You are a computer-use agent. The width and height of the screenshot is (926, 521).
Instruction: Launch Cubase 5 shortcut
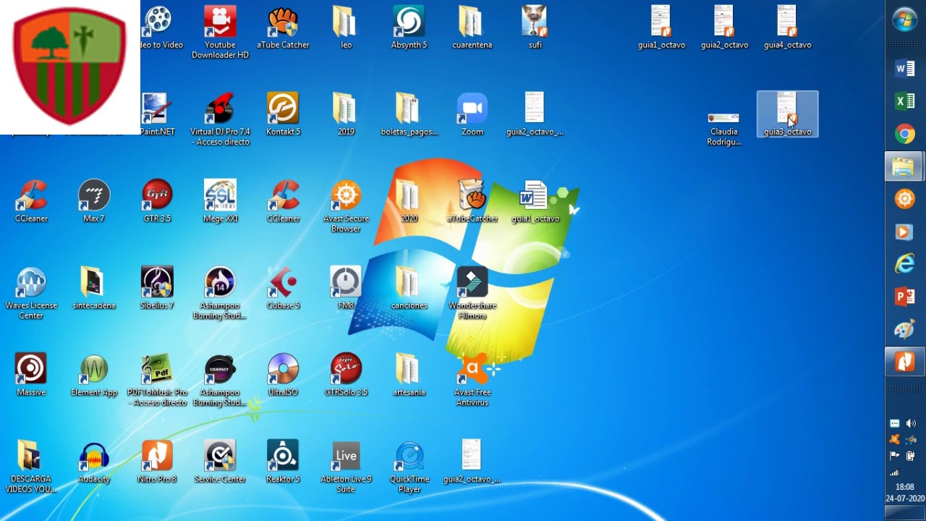coord(283,287)
